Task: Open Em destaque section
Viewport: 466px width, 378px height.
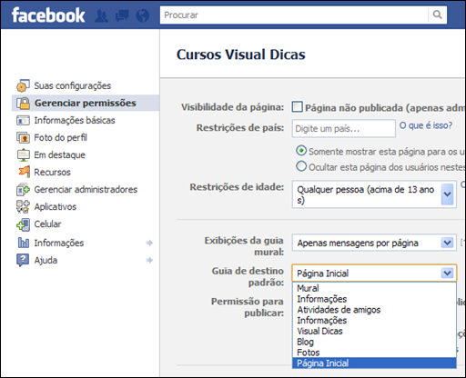Action: tap(60, 154)
